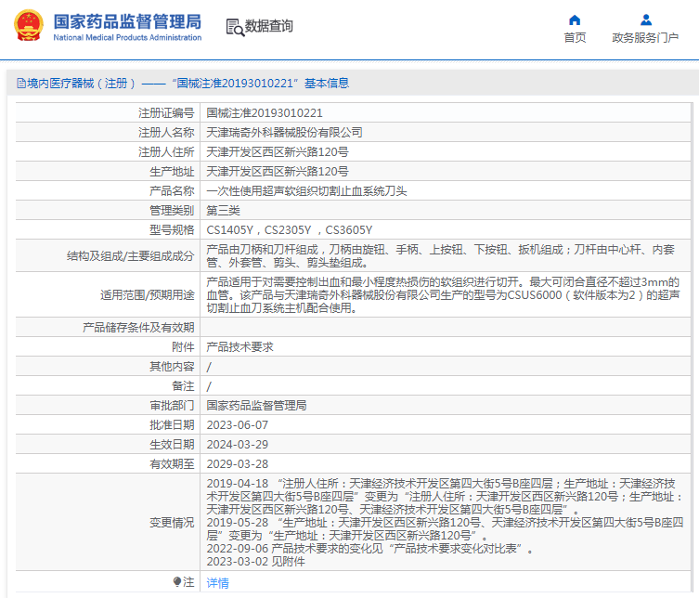Click the 首页 label
Screen dimensions: 699x598
click(575, 37)
